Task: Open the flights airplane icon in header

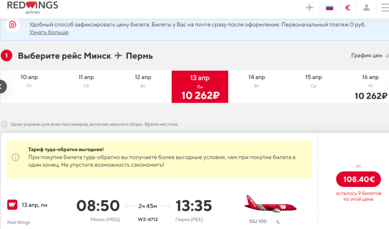Action: 310,7
